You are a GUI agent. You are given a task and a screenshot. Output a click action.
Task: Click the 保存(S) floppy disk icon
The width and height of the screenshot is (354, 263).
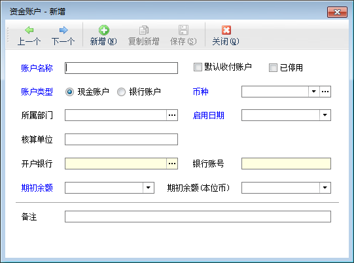point(183,30)
